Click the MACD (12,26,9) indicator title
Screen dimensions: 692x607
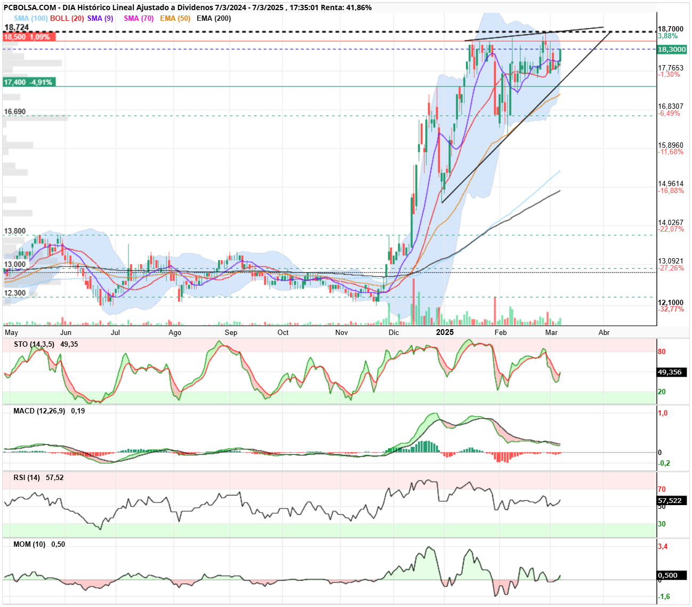[39, 411]
